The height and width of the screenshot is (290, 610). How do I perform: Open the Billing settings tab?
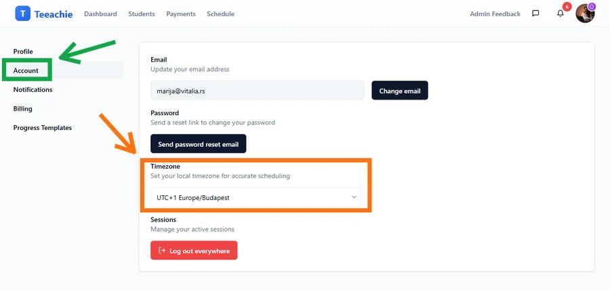pos(23,108)
